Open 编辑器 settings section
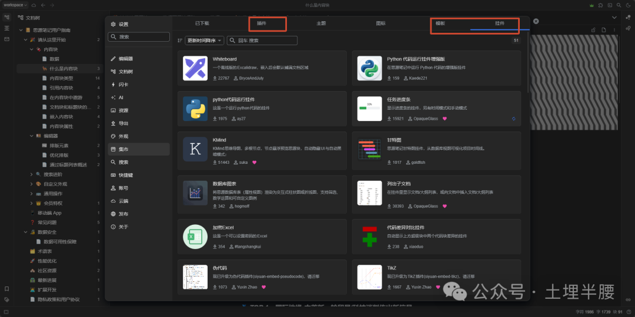The height and width of the screenshot is (317, 635). [139, 59]
